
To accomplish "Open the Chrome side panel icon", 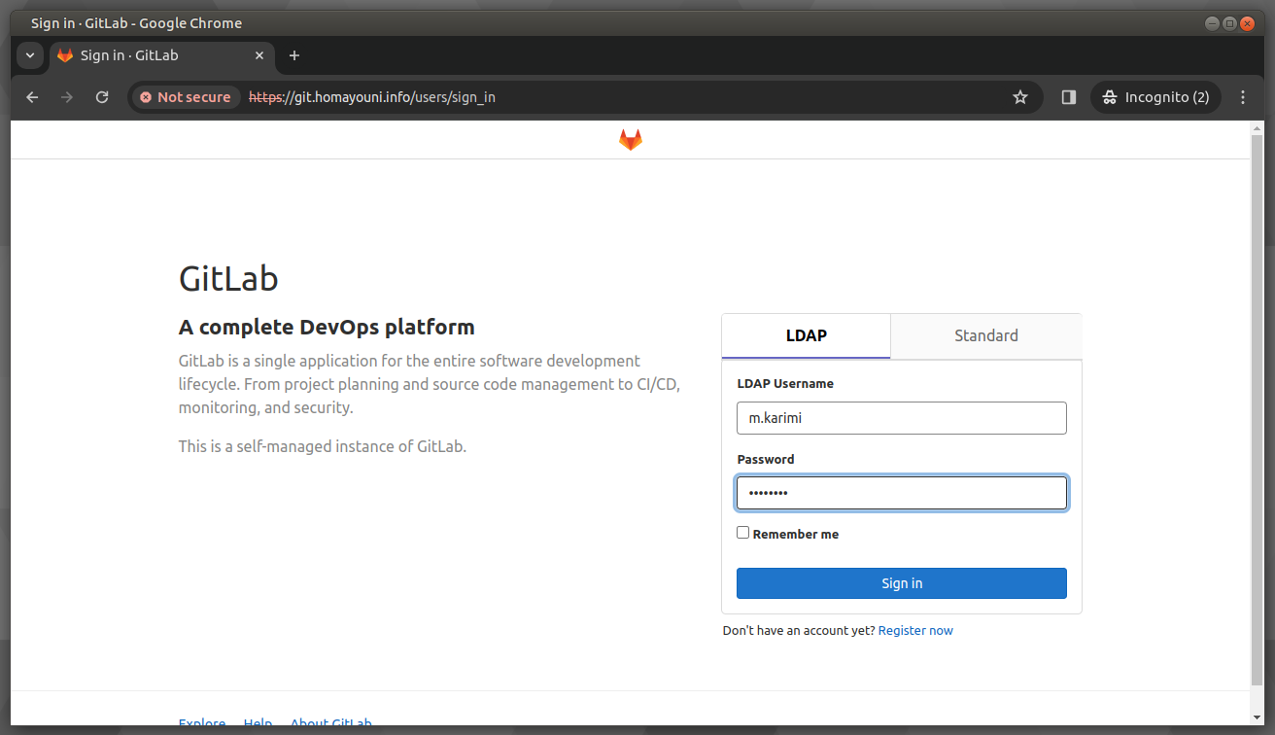I will point(1069,97).
